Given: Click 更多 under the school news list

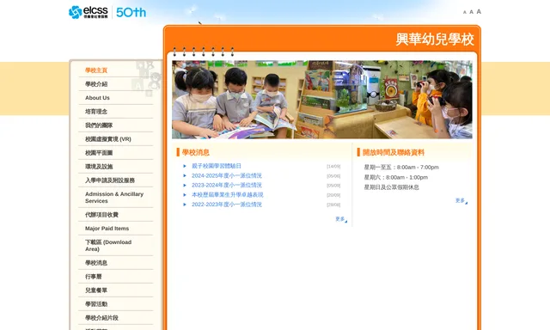Looking at the screenshot, I should coord(341,219).
